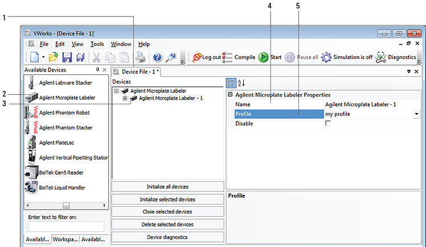The width and height of the screenshot is (426, 247).
Task: Toggle Simulation is off setting
Action: [x=346, y=57]
